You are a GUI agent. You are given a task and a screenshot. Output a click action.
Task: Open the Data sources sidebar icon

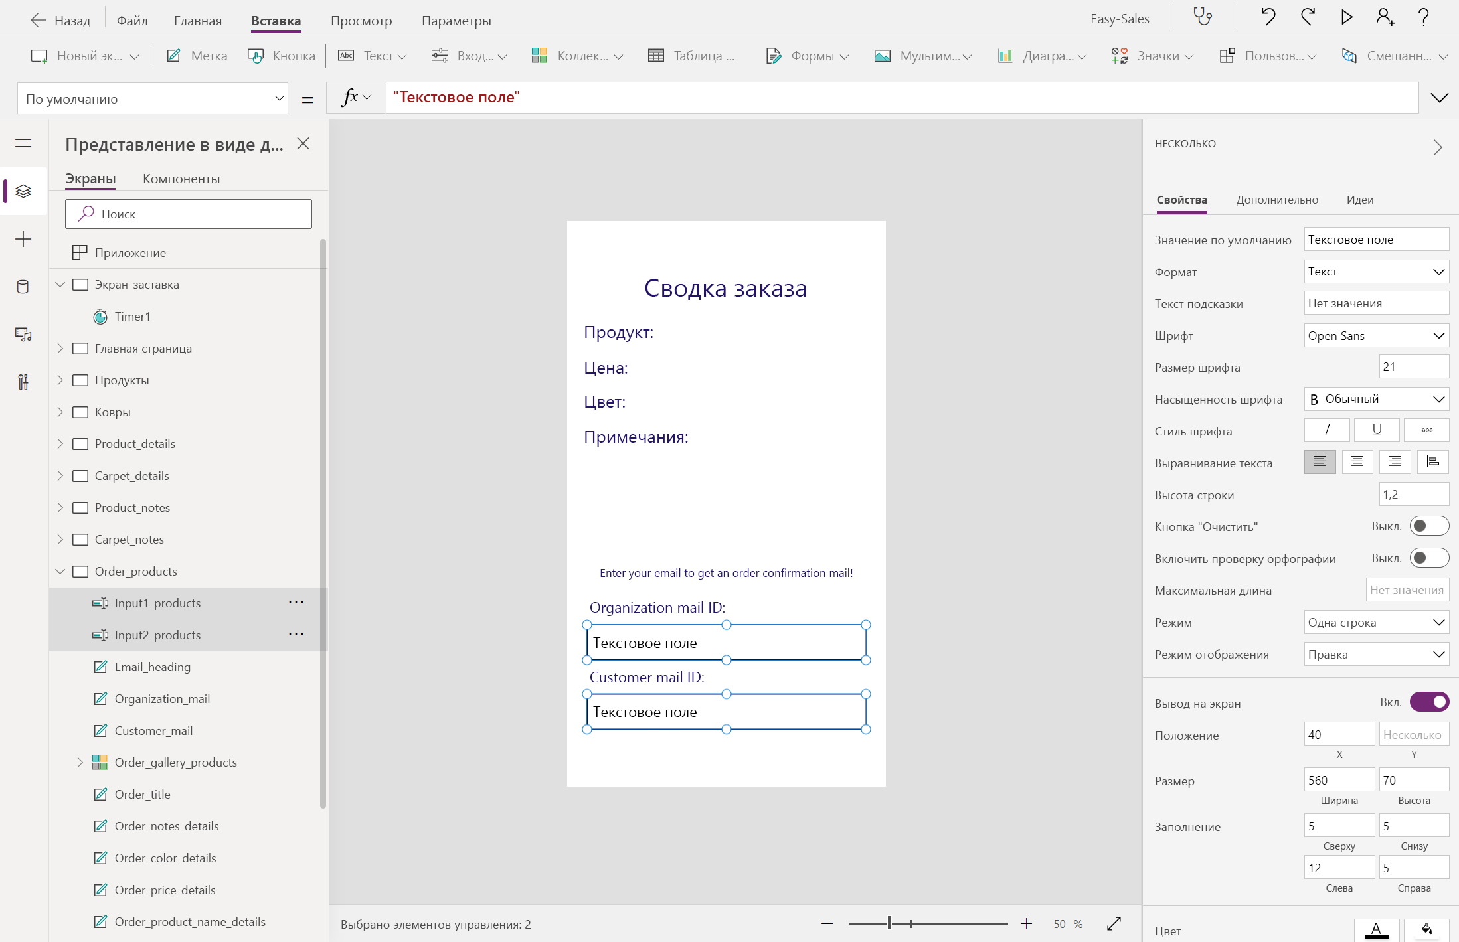[23, 287]
